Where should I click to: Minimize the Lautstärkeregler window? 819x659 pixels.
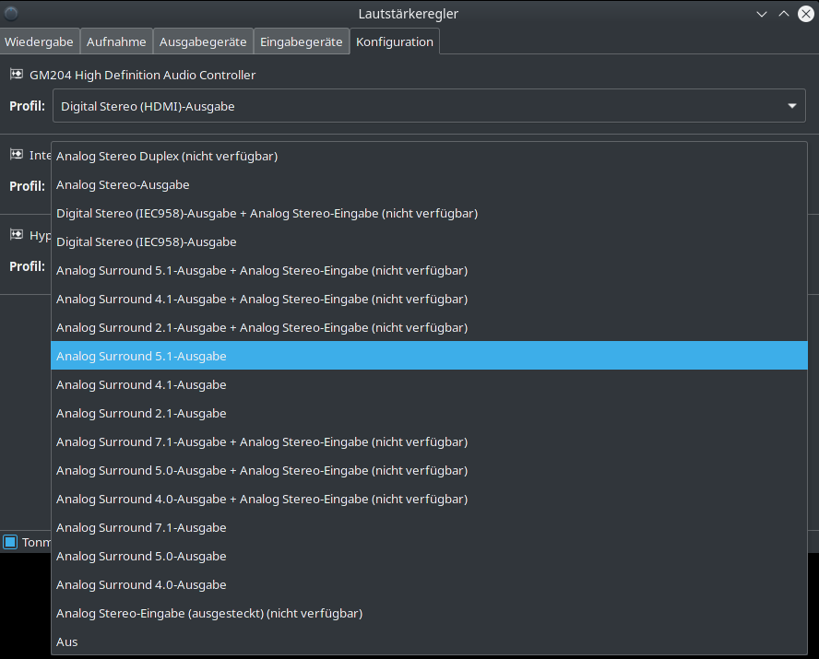coord(762,14)
